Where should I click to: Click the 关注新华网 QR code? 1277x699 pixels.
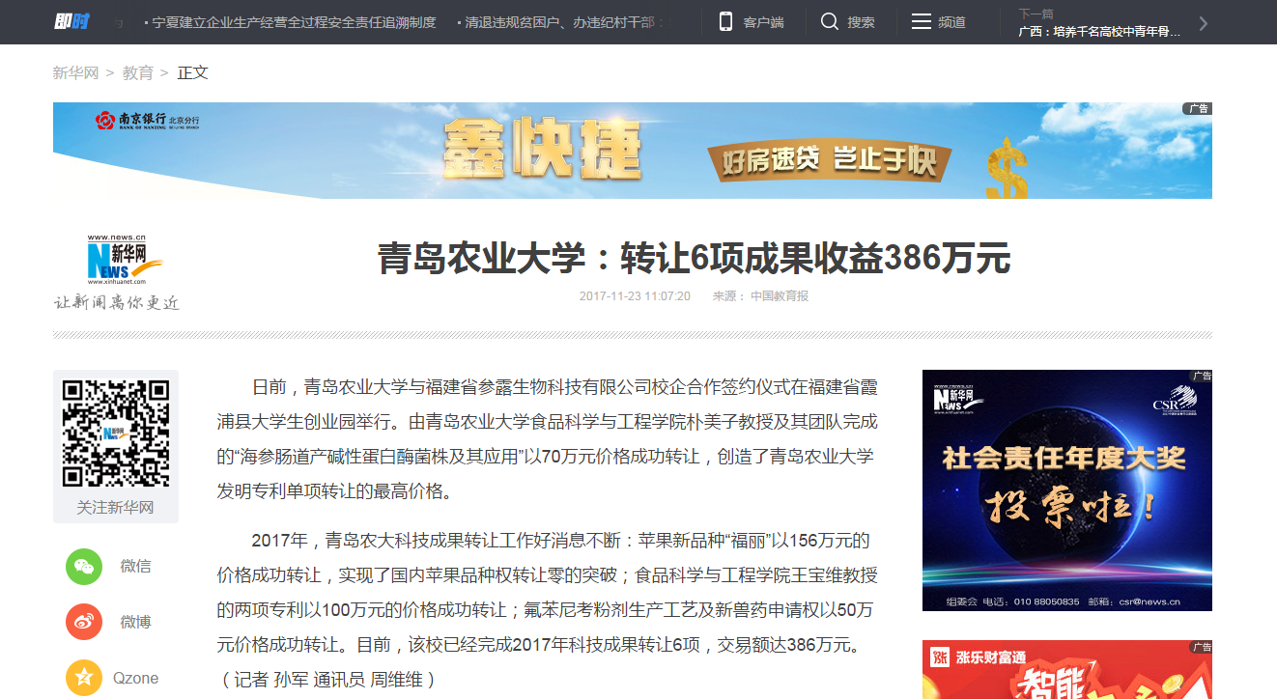click(116, 433)
